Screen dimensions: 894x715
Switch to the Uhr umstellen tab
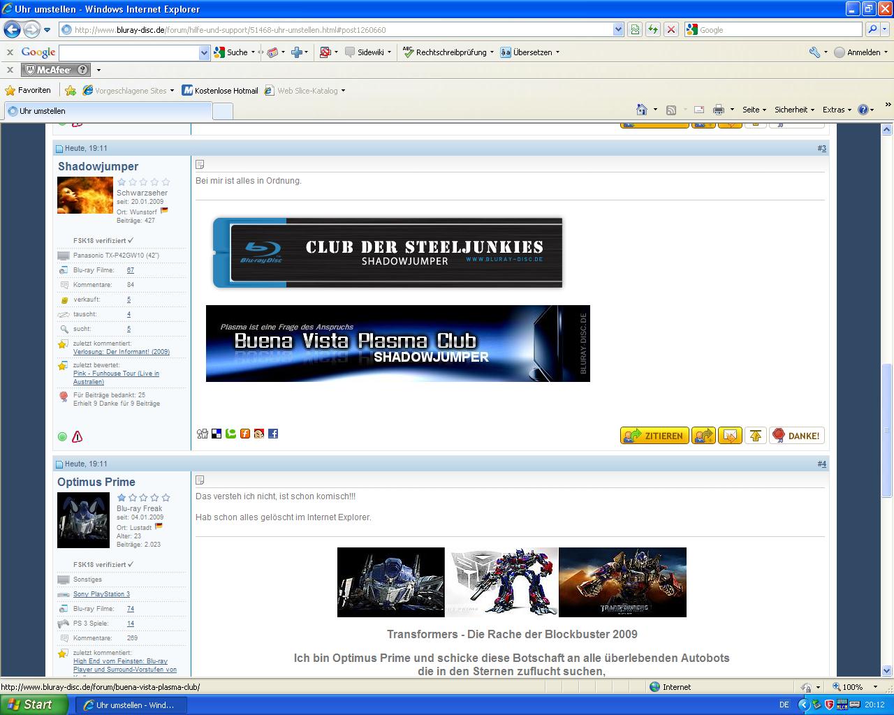tap(108, 111)
